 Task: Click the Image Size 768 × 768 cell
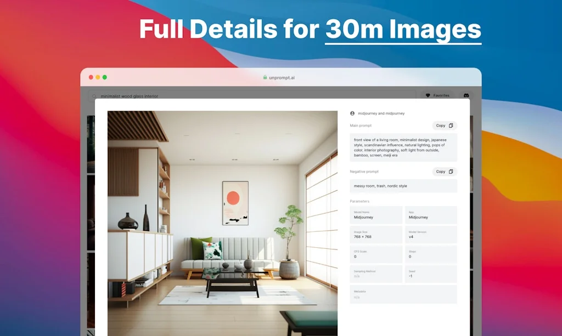(x=376, y=235)
